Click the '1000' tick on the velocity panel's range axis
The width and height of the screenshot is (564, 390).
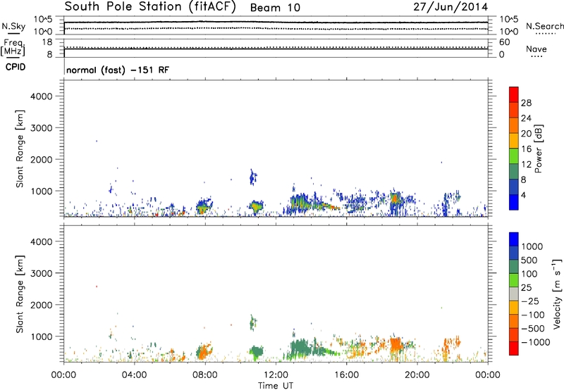tap(42, 336)
